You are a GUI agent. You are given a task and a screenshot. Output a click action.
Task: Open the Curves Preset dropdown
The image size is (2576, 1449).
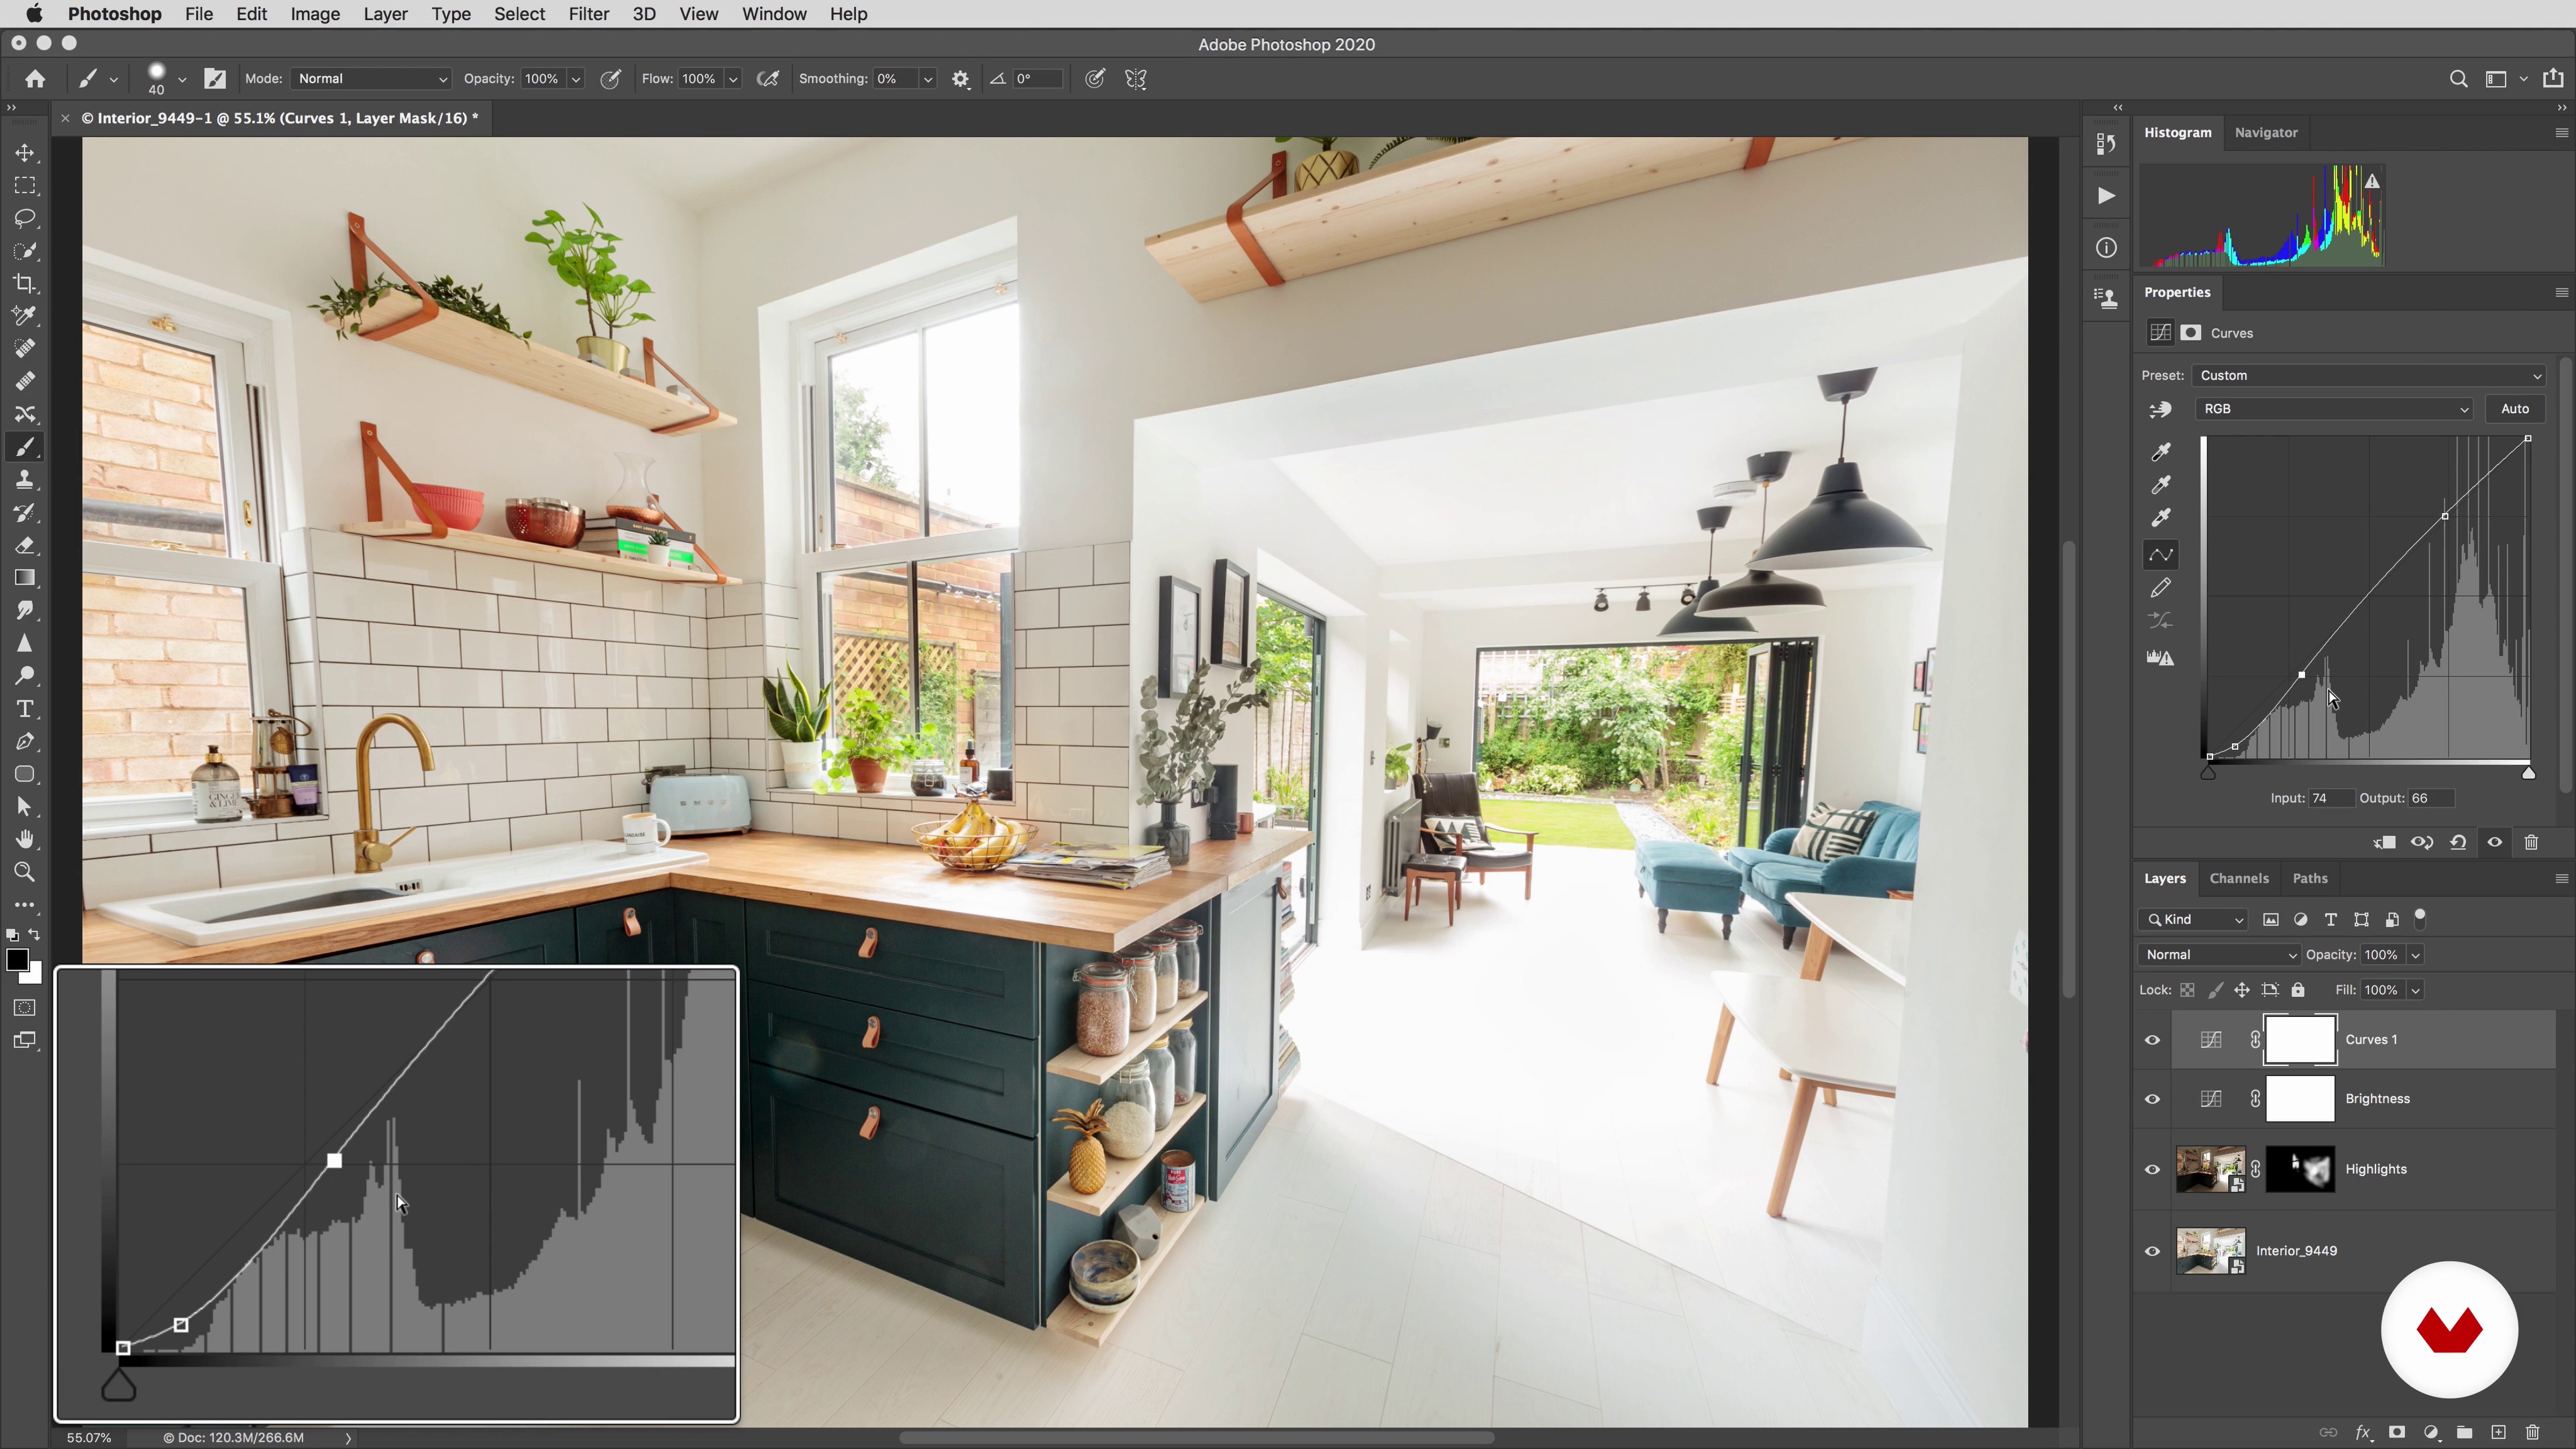pos(2370,376)
